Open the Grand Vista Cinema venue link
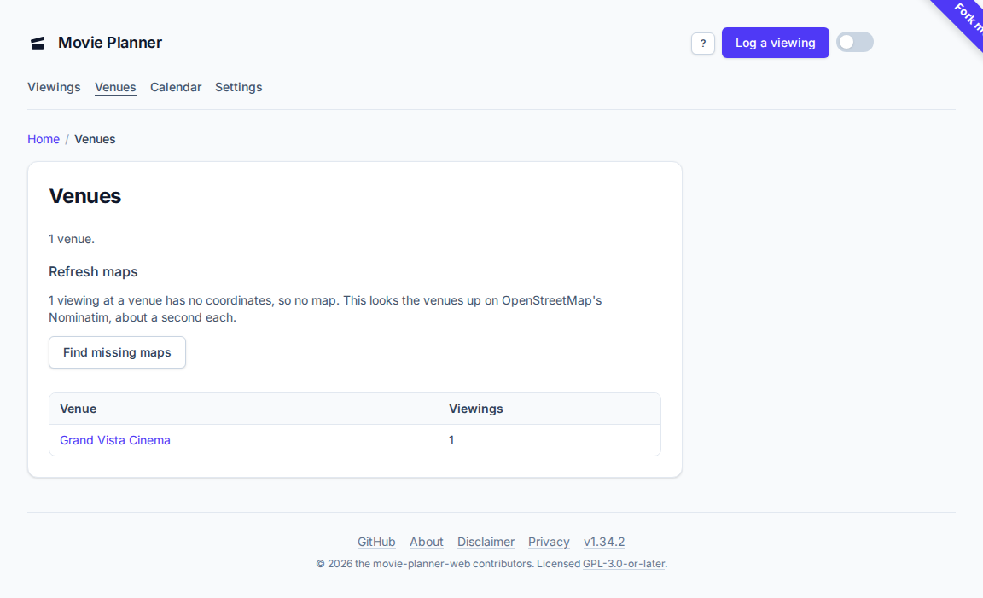983x598 pixels. tap(115, 440)
